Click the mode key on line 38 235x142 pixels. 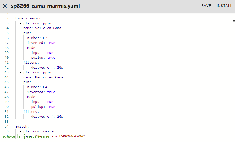click(x=32, y=48)
